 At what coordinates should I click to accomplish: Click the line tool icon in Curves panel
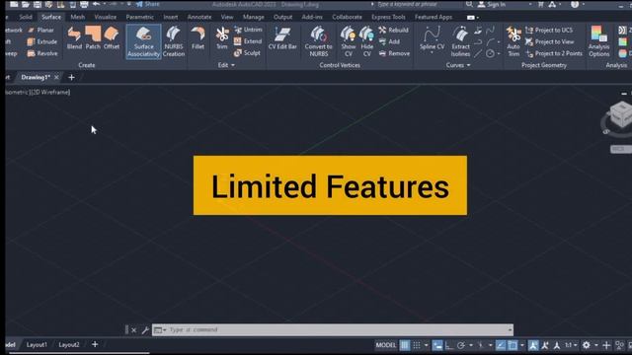(478, 53)
